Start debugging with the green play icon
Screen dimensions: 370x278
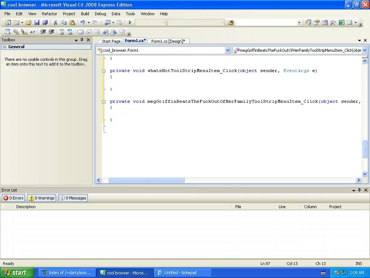pyautogui.click(x=130, y=22)
